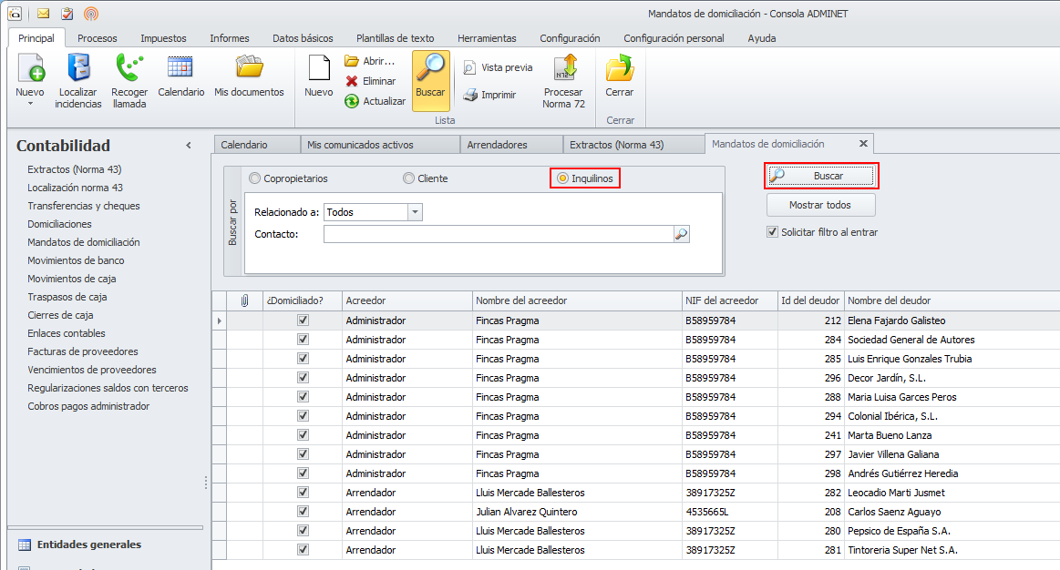Expand the Relacionado a dropdown
The image size is (1060, 570).
pos(415,212)
